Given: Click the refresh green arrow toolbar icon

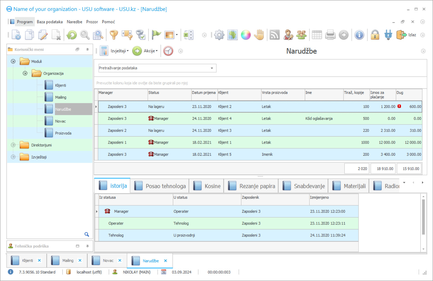Looking at the screenshot, I should pyautogui.click(x=72, y=35).
